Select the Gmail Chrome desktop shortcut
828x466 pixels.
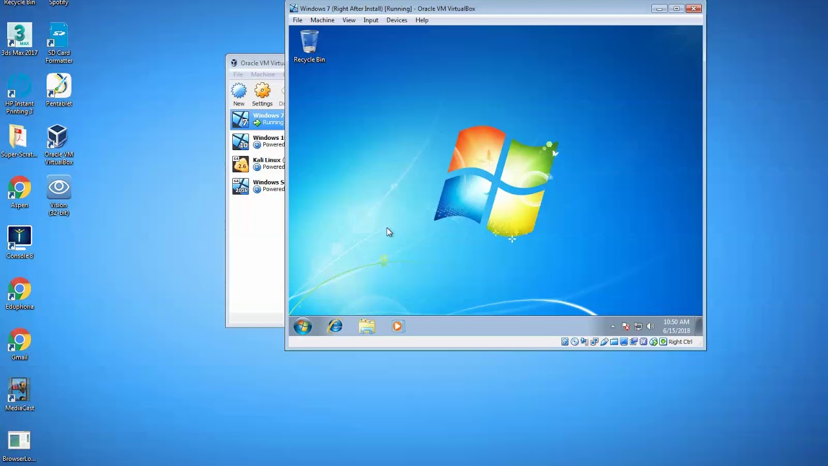coord(19,344)
